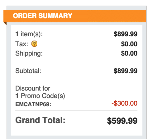Click the gray border below Grand Total panel
This screenshot has width=153, height=139.
pyautogui.click(x=77, y=137)
